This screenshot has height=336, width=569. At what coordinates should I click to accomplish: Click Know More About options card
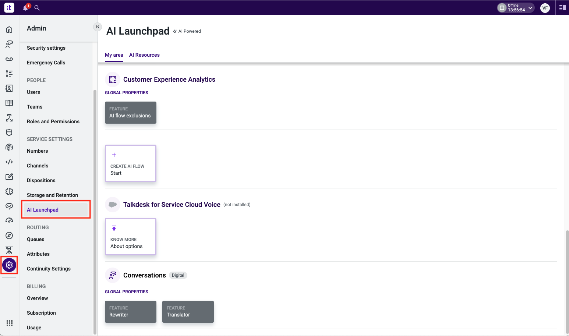point(131,237)
